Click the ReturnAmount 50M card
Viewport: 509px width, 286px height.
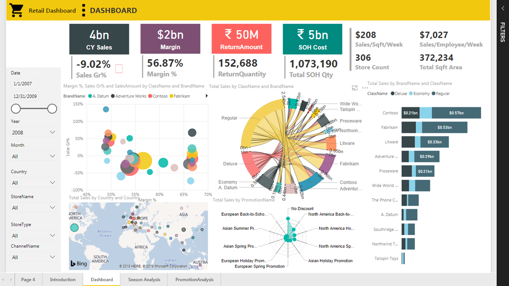tap(241, 39)
